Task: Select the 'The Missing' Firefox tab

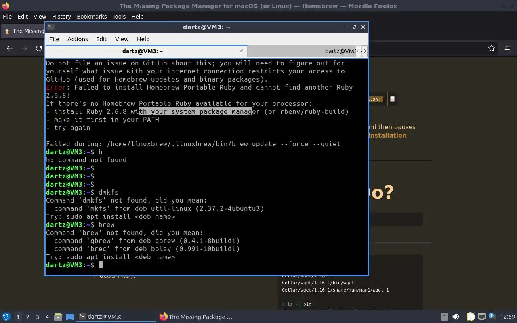Action: [x=23, y=31]
